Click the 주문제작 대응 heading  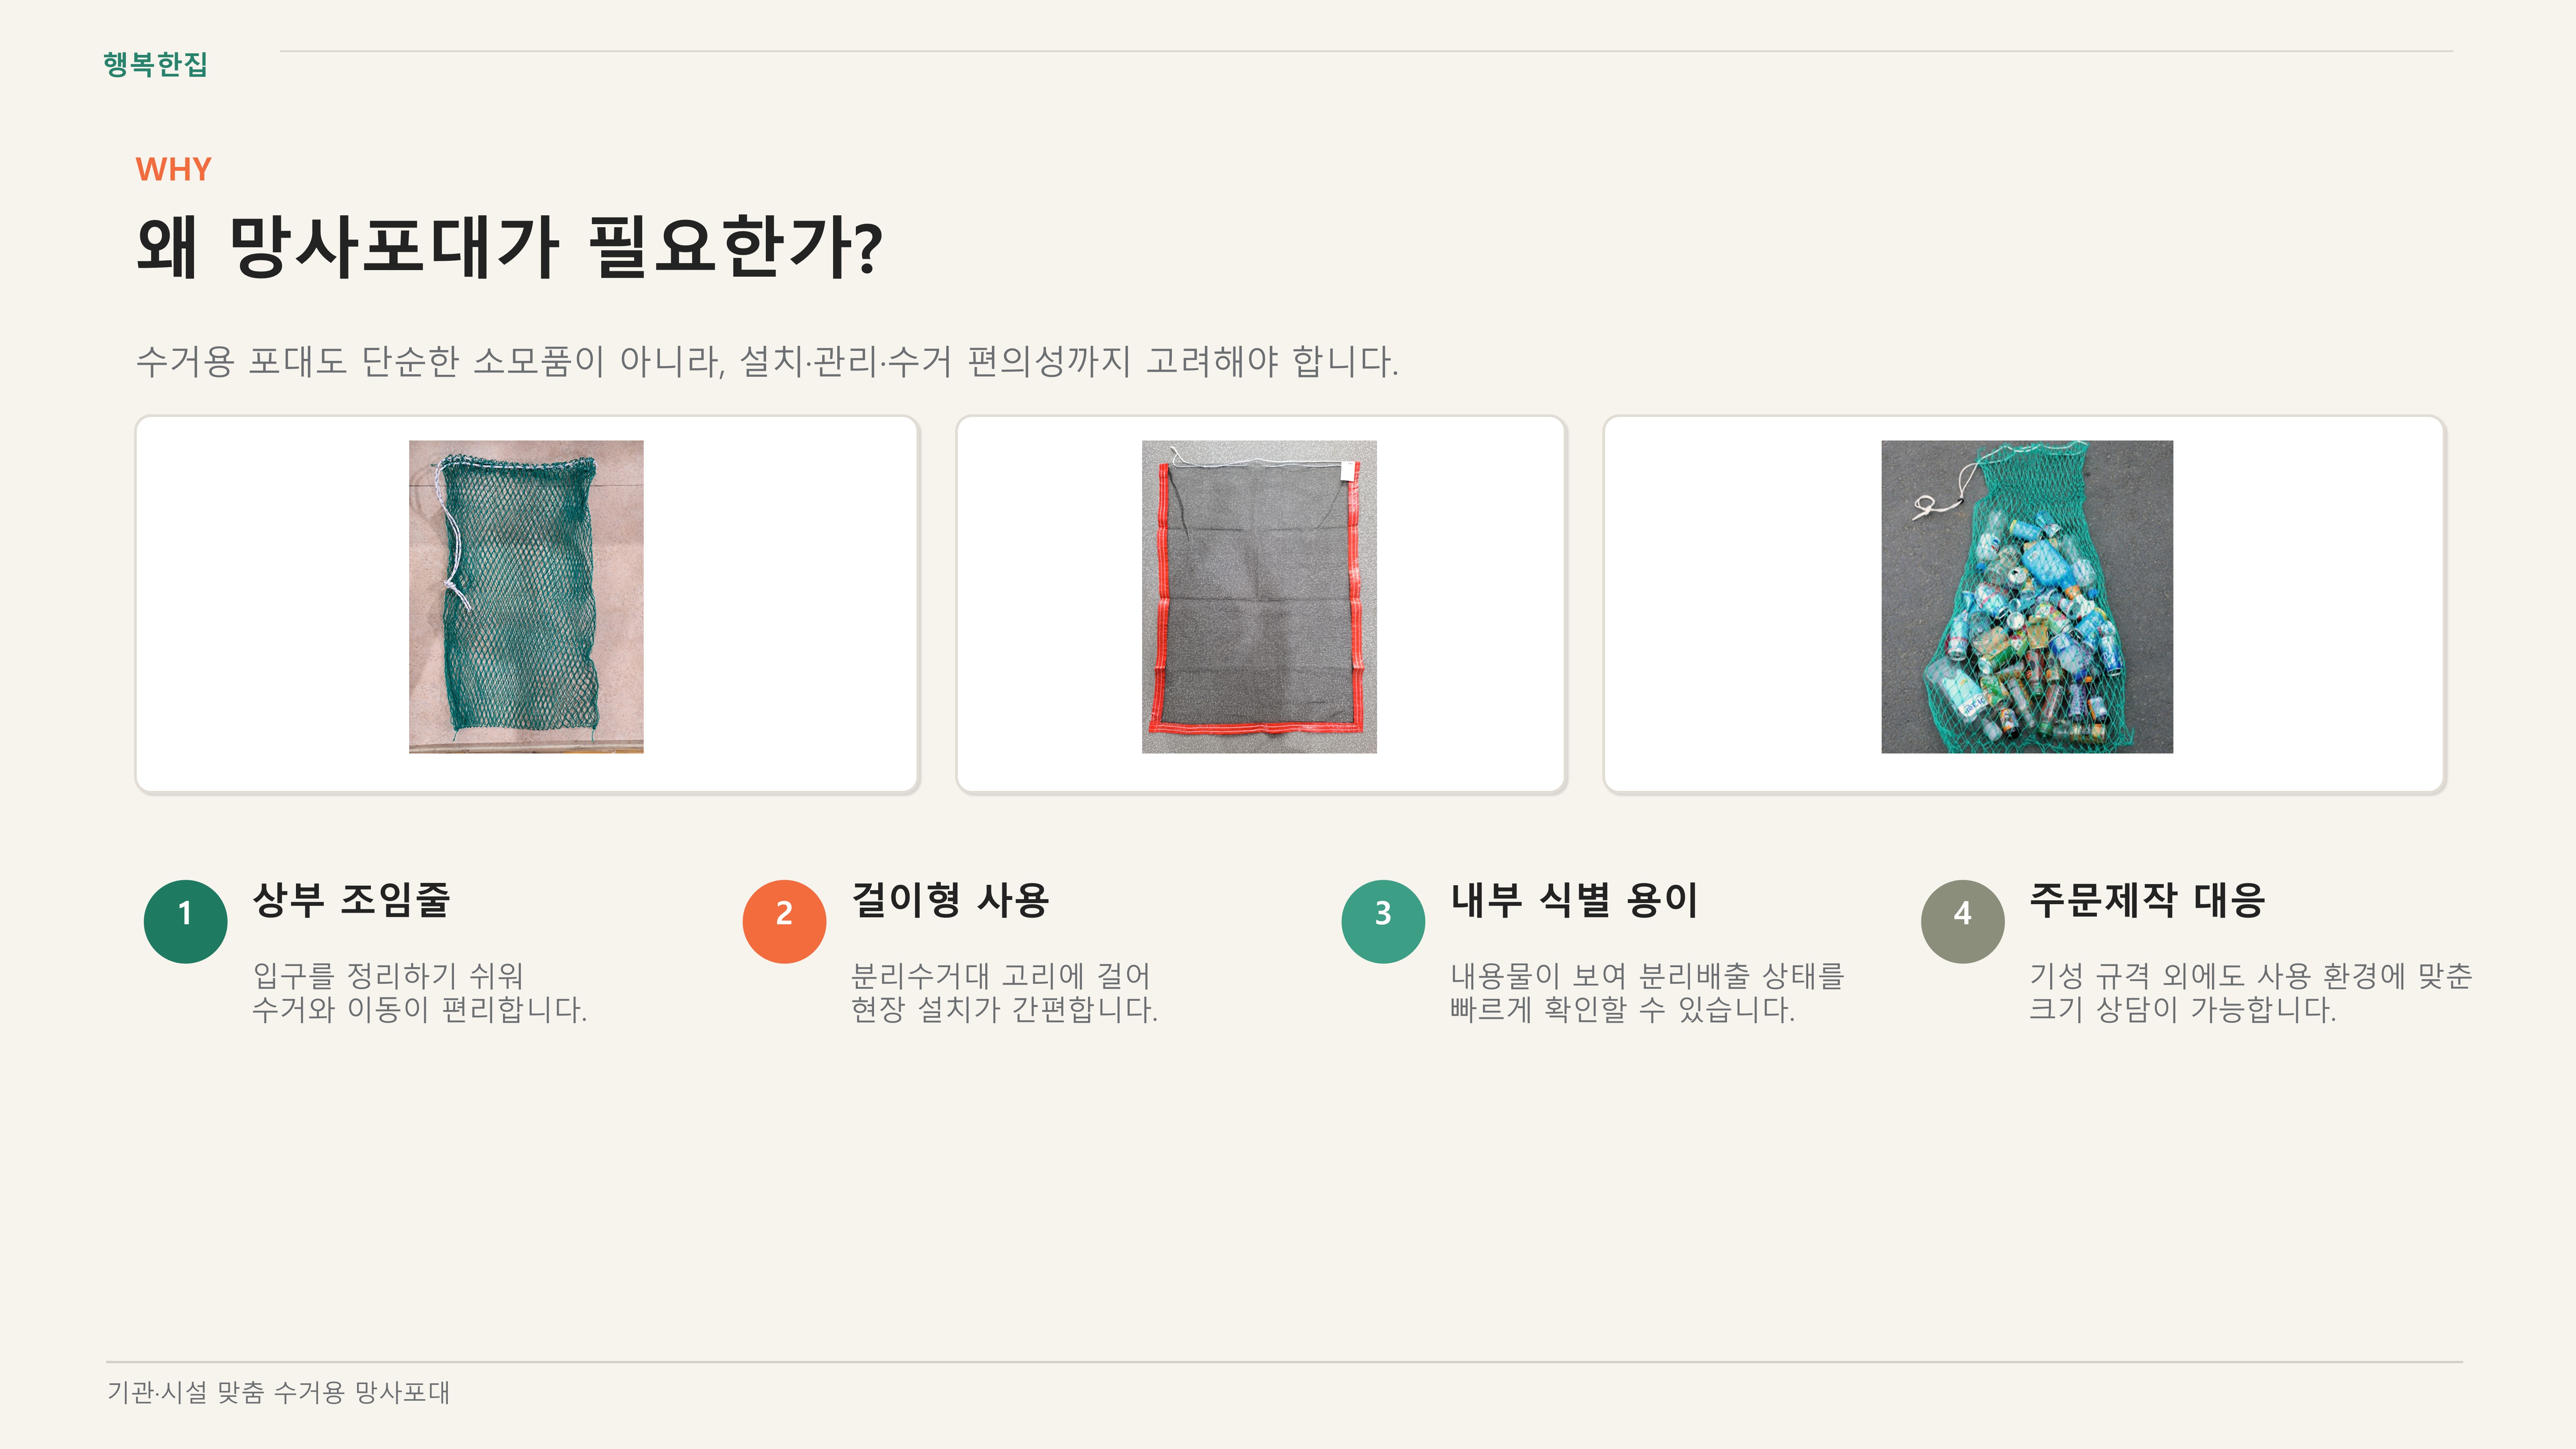pos(2146,900)
